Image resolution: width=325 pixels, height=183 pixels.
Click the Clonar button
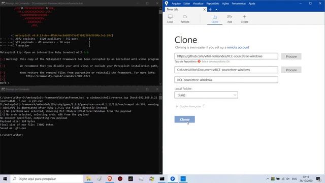pyautogui.click(x=184, y=119)
